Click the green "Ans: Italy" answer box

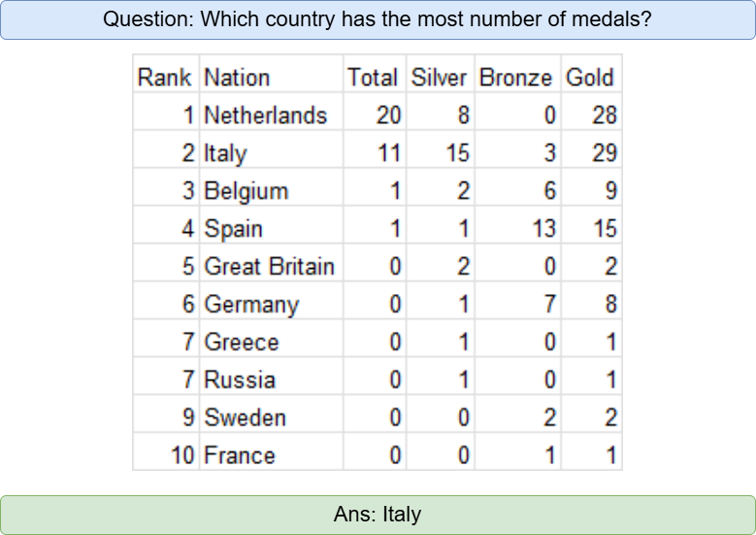tap(378, 515)
